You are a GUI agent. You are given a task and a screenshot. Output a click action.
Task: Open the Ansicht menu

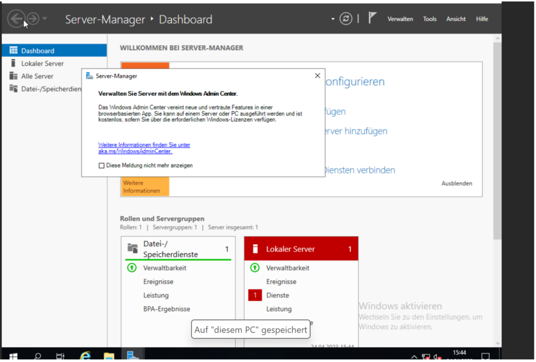455,19
